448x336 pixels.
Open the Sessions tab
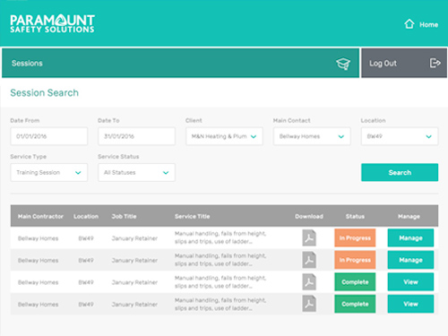[180, 63]
